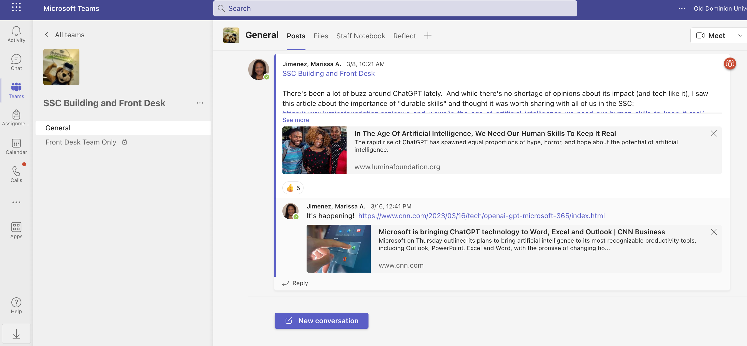The width and height of the screenshot is (747, 346).
Task: Click the New conversation button
Action: pyautogui.click(x=321, y=321)
